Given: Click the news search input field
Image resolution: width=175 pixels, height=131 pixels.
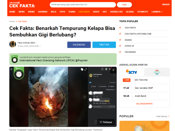Looking at the screenshot, I should click(x=83, y=5).
